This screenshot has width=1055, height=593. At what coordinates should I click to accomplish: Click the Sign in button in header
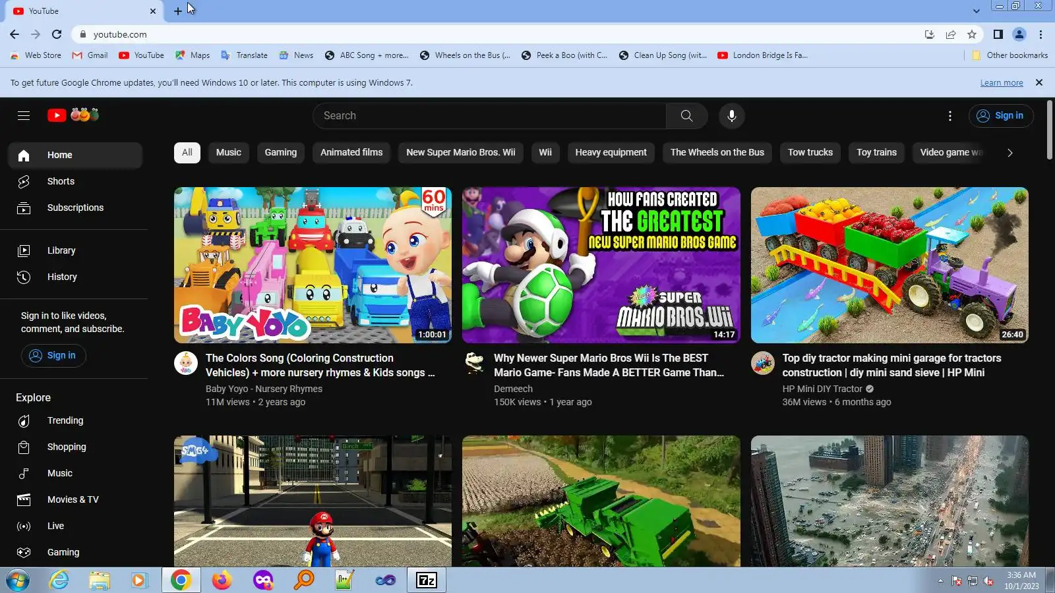tap(1001, 116)
